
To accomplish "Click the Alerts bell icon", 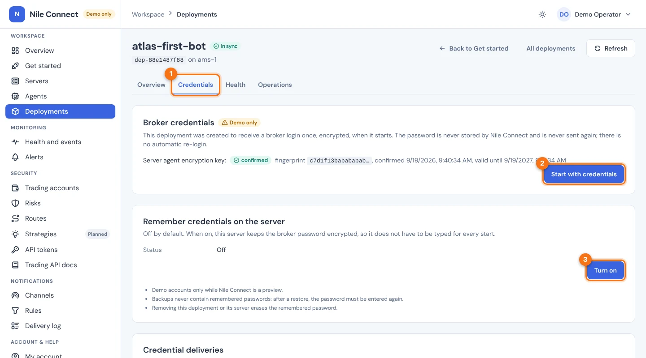I will pyautogui.click(x=15, y=157).
